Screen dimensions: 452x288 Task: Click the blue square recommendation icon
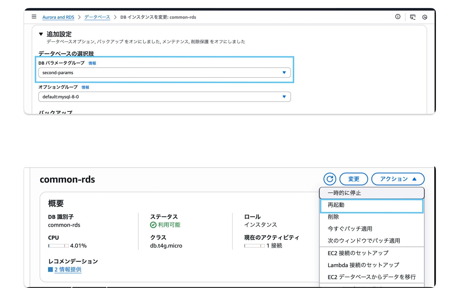coord(50,270)
